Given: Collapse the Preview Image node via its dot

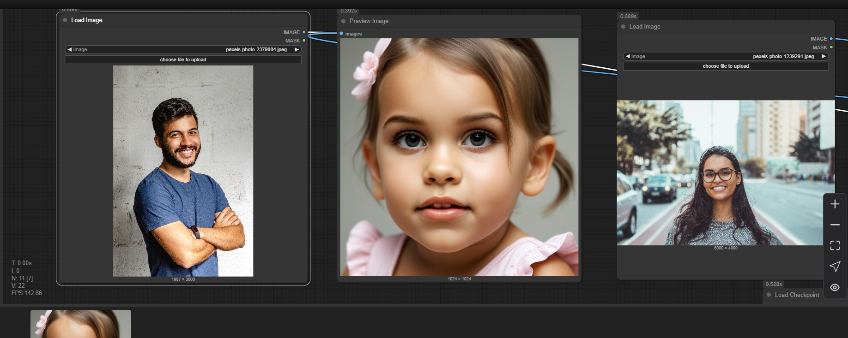Looking at the screenshot, I should pyautogui.click(x=343, y=21).
